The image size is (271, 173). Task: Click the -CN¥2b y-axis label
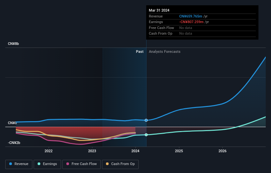[x=14, y=143]
